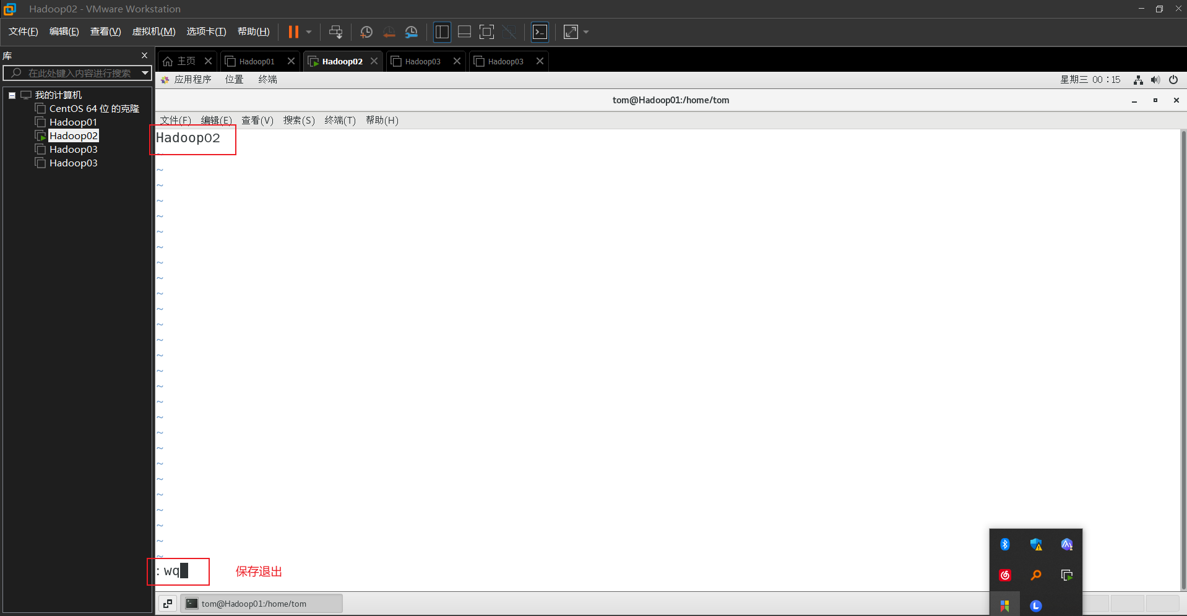
Task: Close the Hadoop02 tab
Action: (x=374, y=61)
